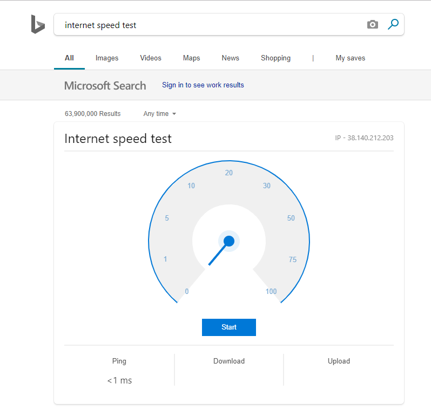Click the Ping result label
431x411 pixels.
pos(119,361)
